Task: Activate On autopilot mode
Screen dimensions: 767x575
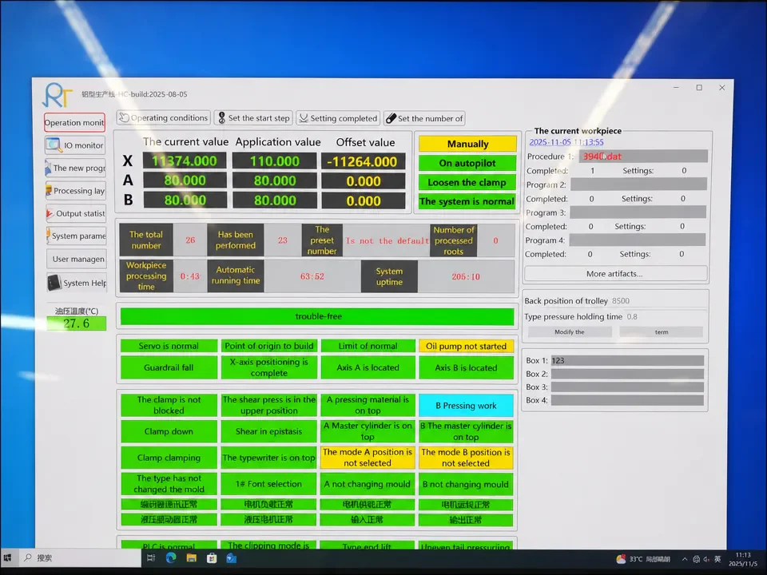Action: click(467, 163)
